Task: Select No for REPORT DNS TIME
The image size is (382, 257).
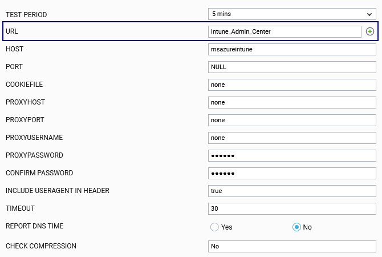Action: pos(296,227)
